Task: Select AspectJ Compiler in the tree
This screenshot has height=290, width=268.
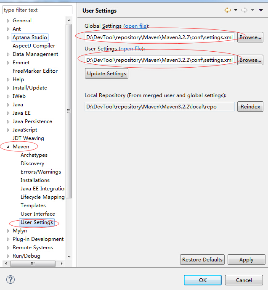Action: point(34,46)
